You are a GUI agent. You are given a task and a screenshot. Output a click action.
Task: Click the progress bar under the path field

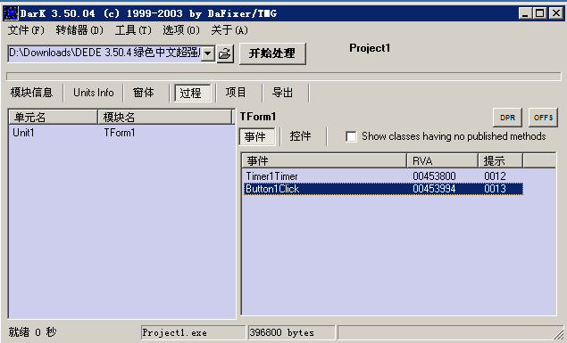tap(284, 77)
